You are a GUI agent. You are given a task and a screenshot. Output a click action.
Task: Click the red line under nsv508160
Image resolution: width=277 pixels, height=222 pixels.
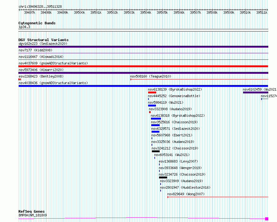coord(199,79)
